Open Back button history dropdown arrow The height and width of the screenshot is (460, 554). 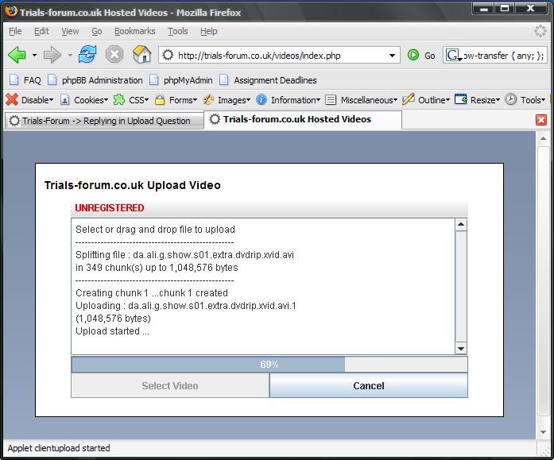tap(34, 55)
